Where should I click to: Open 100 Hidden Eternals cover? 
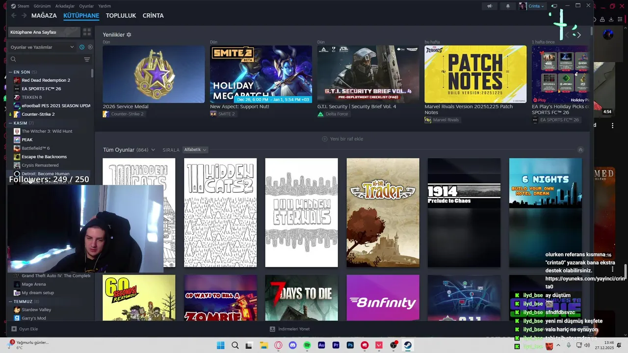point(301,212)
